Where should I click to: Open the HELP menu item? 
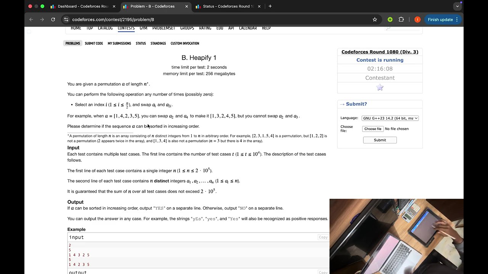click(x=266, y=28)
